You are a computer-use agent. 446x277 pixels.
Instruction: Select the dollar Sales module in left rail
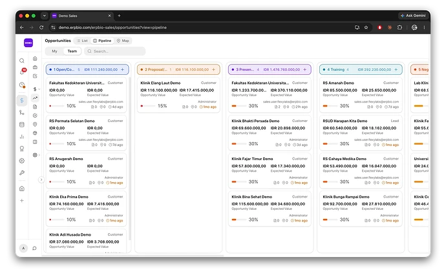(x=21, y=100)
